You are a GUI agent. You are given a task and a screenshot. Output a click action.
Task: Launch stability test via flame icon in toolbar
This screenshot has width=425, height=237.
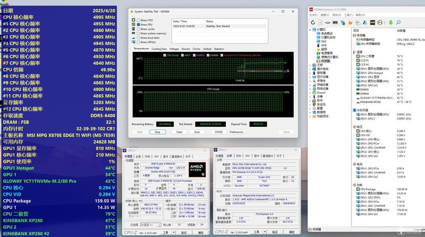pos(350,22)
